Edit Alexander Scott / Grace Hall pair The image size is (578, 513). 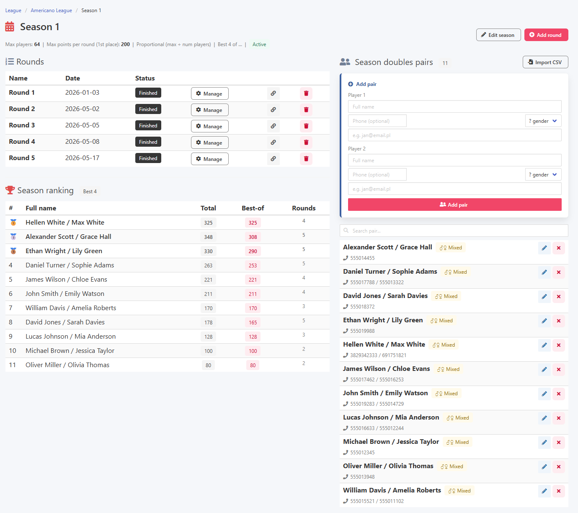544,248
